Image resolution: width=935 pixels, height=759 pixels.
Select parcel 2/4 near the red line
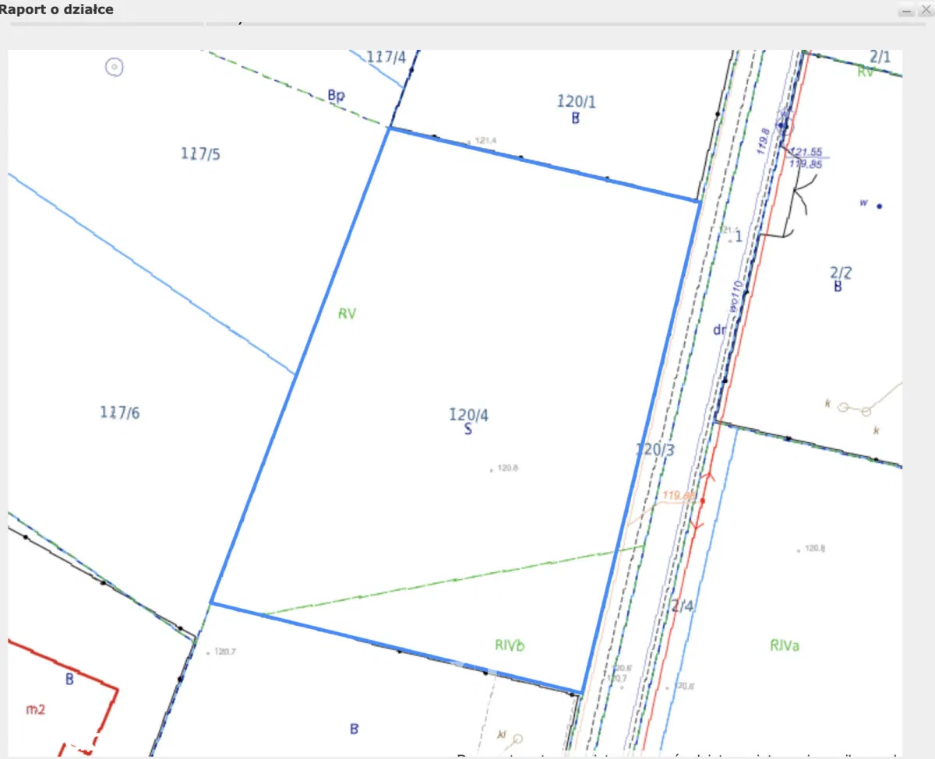coord(682,607)
